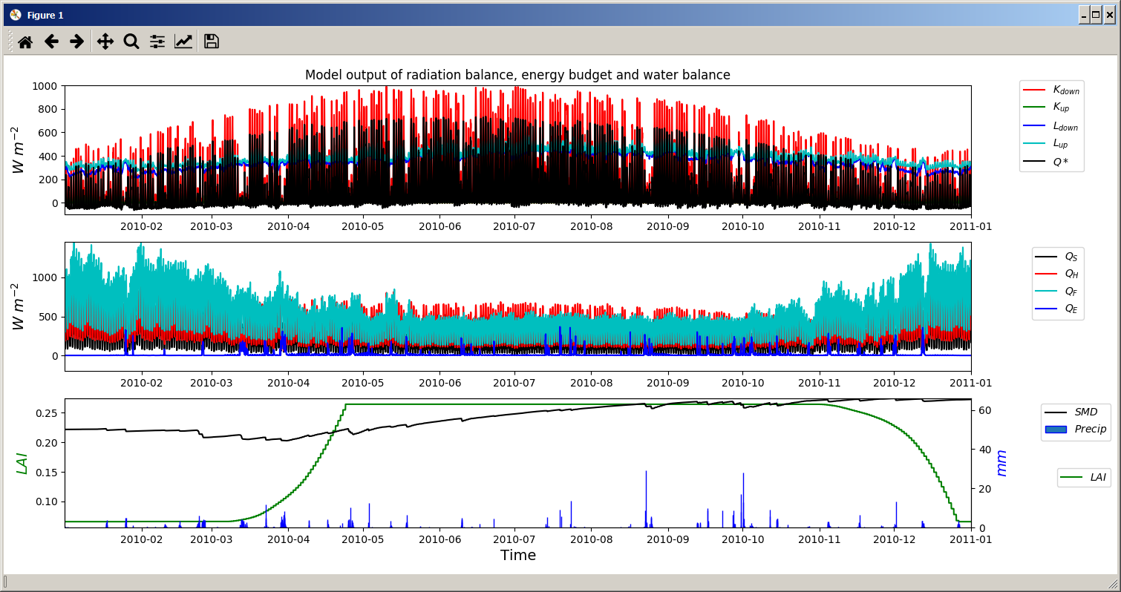Open the configure subplots dialog
The width and height of the screenshot is (1121, 592).
(157, 42)
